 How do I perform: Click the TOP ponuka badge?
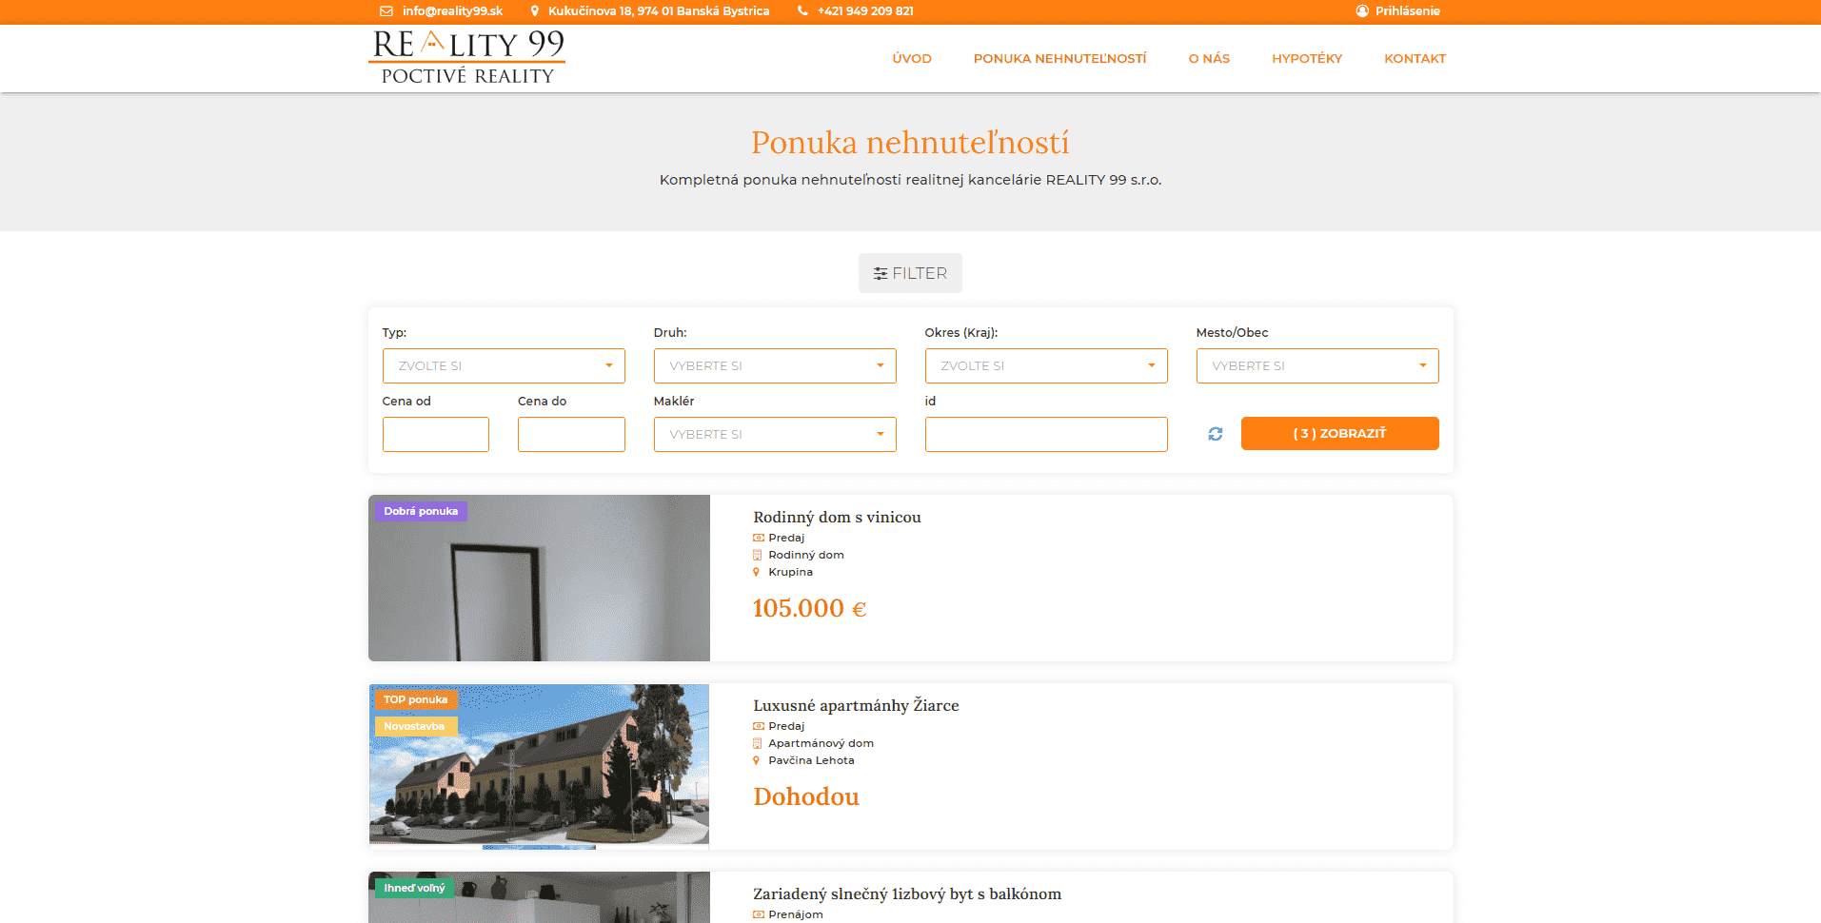coord(416,700)
